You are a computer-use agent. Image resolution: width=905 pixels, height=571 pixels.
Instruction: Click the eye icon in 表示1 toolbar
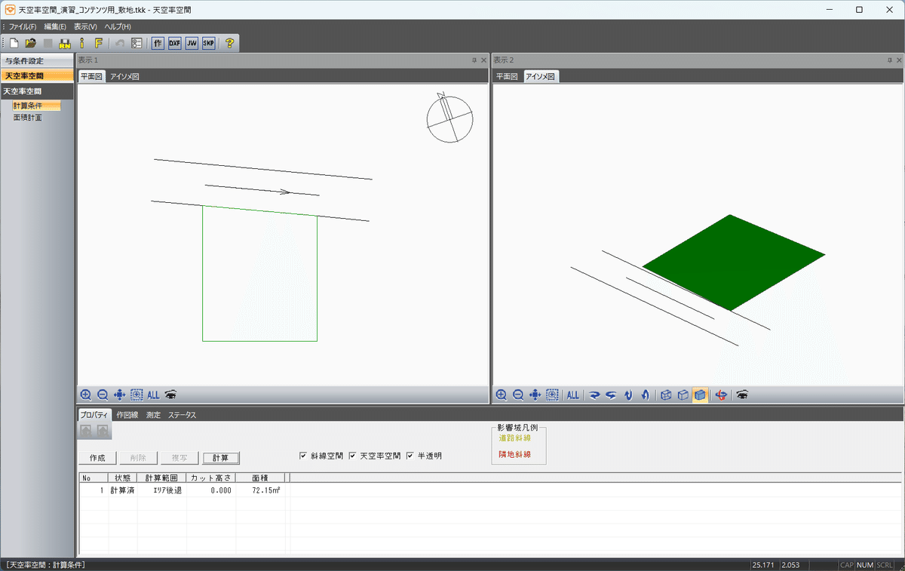tap(171, 394)
